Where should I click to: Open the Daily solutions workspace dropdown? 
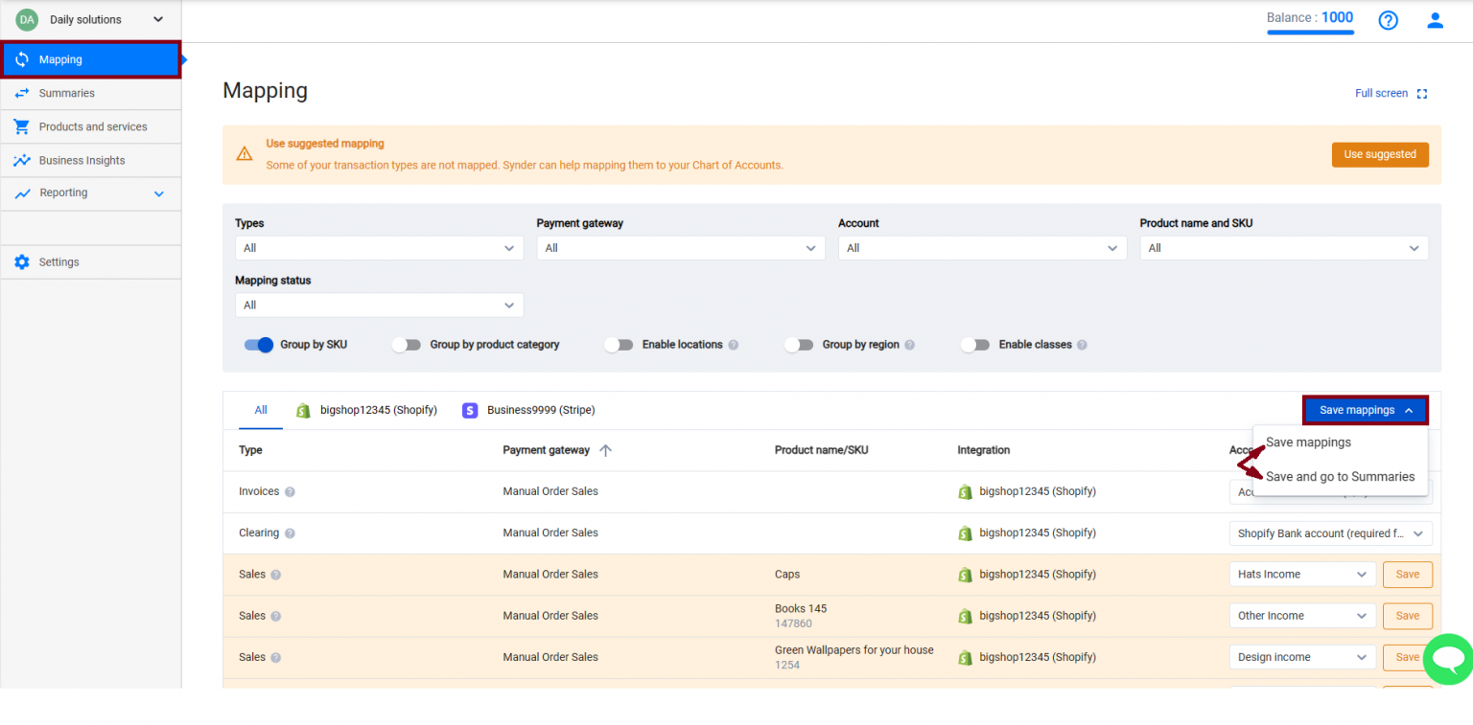(x=91, y=18)
